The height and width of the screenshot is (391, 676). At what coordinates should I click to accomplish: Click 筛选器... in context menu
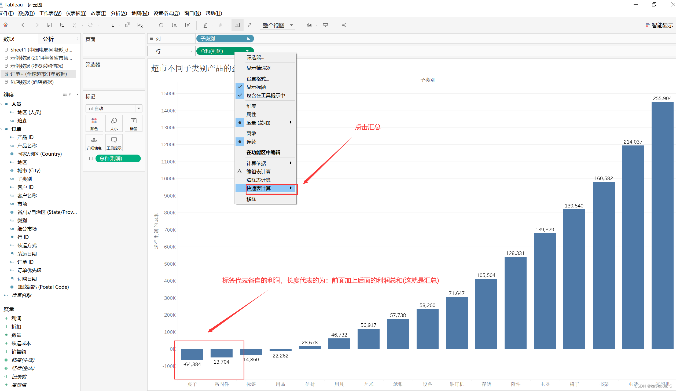click(266, 57)
